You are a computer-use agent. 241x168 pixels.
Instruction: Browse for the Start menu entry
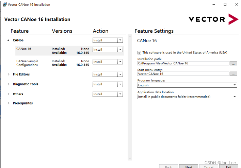(233, 74)
